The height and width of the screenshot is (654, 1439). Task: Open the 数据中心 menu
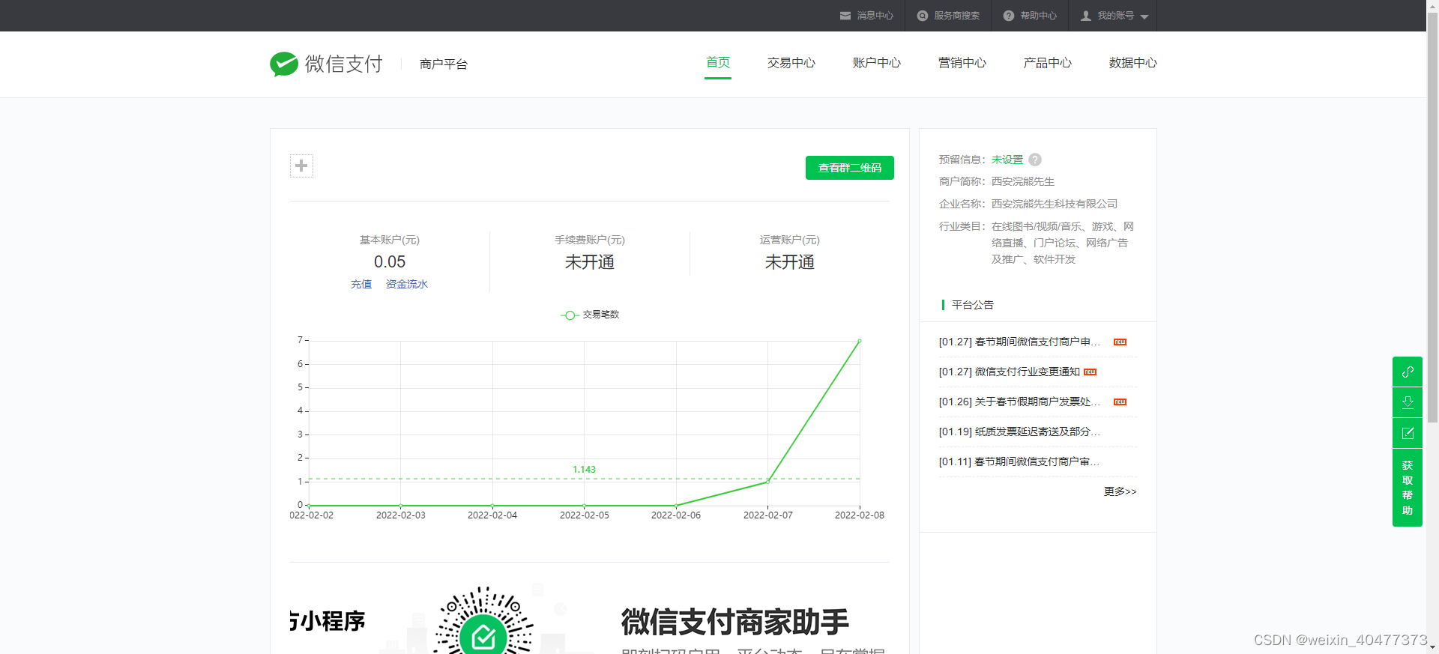point(1133,63)
